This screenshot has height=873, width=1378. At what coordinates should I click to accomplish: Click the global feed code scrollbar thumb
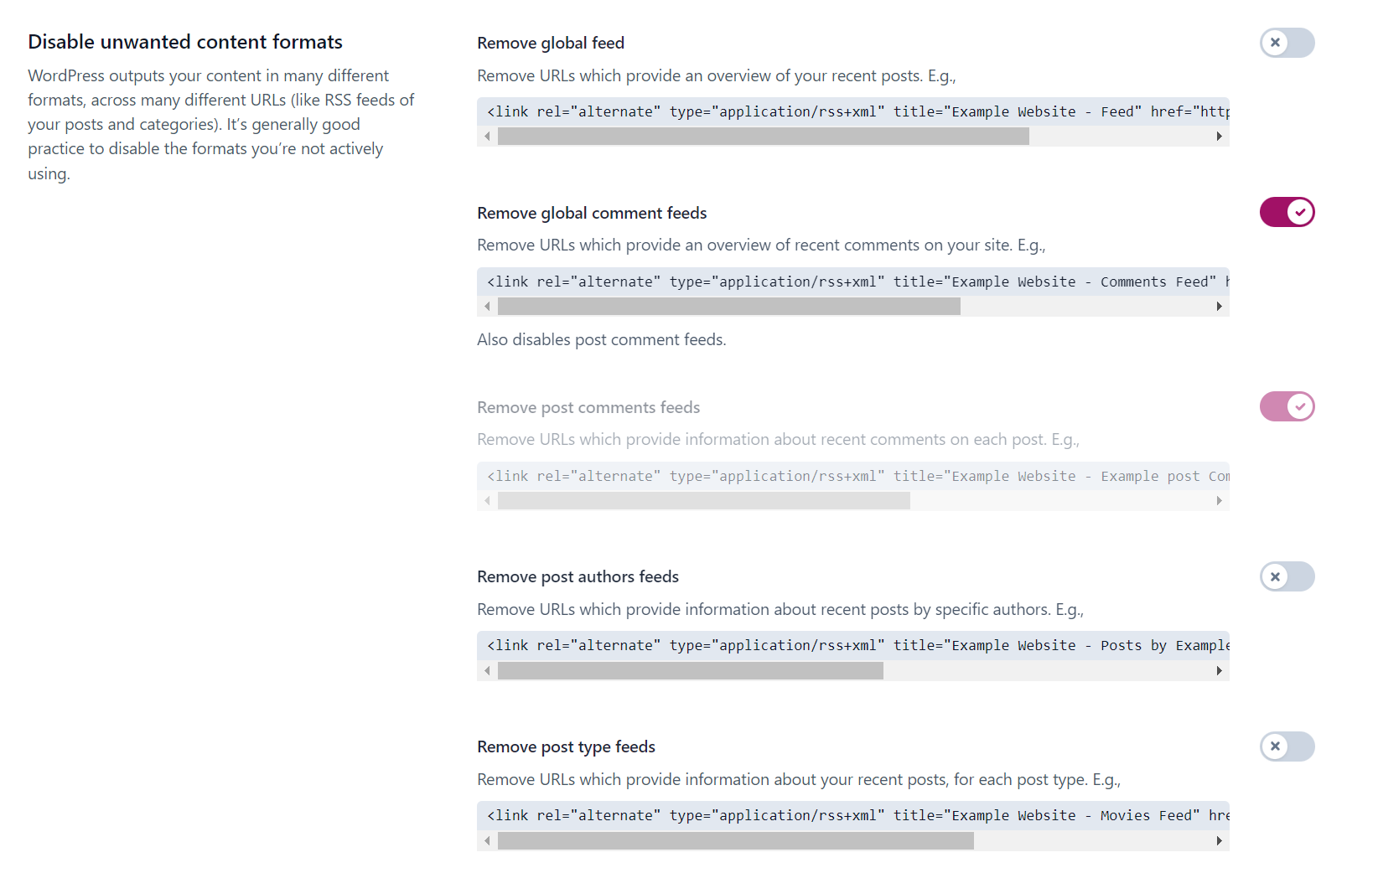(764, 137)
